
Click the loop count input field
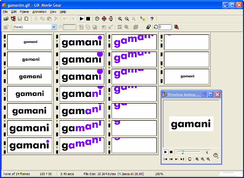(x=165, y=27)
